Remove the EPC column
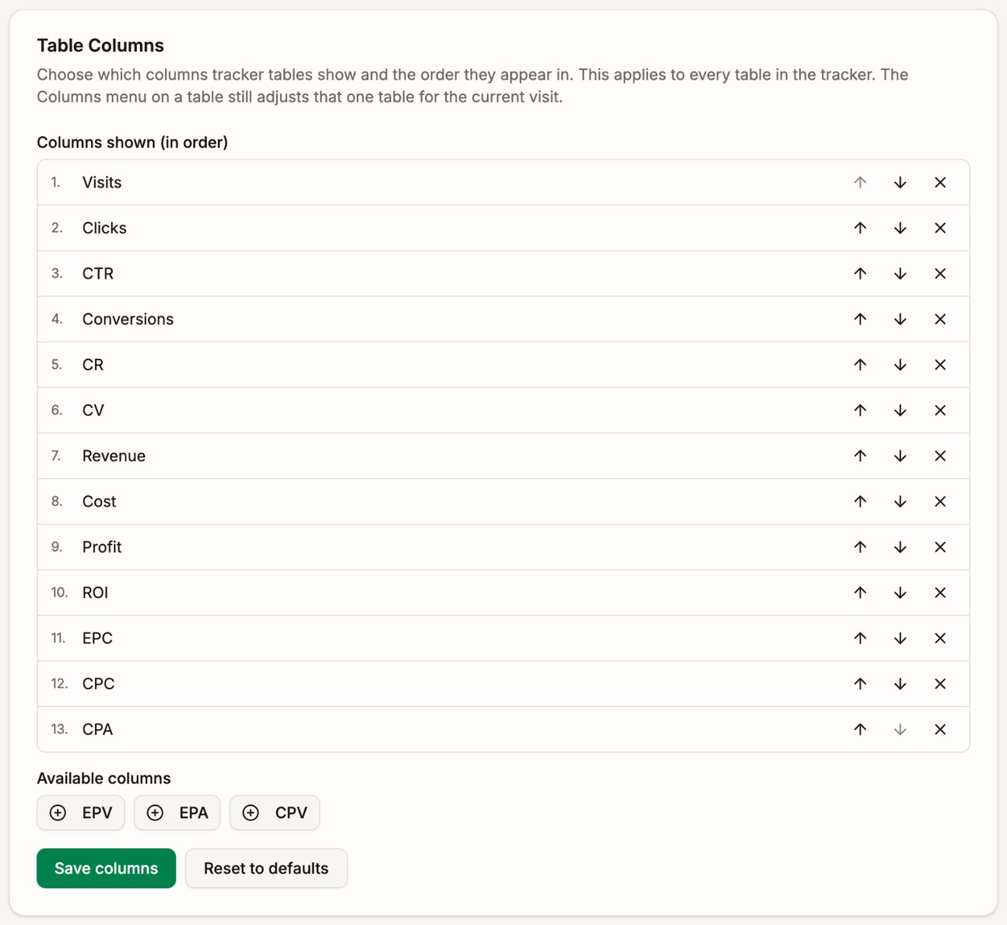The height and width of the screenshot is (925, 1007). [x=940, y=638]
